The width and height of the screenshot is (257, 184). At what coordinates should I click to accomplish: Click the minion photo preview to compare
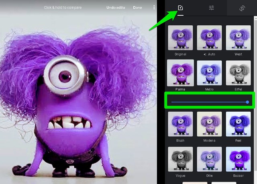(76, 100)
